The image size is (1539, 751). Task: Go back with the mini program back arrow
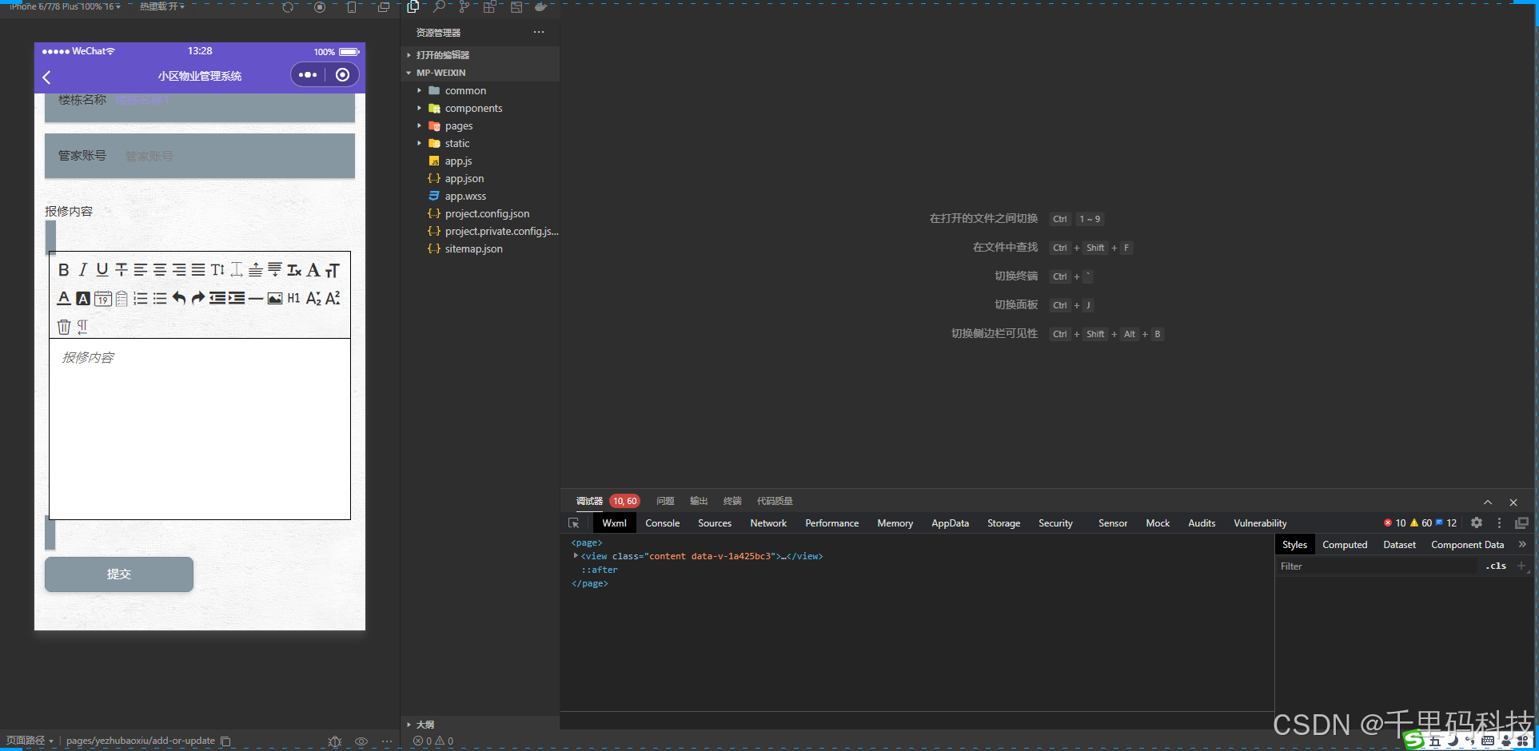46,77
